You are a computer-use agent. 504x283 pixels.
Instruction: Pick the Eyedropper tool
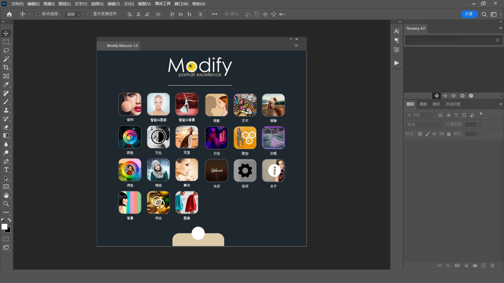(x=6, y=84)
